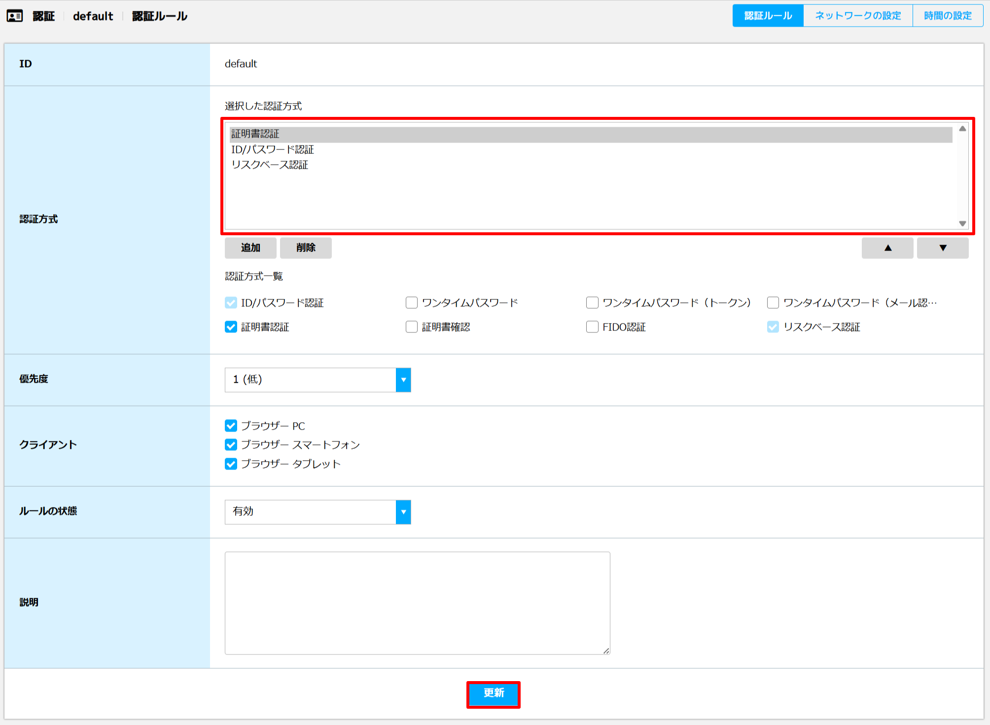Screen dimensions: 990x725
Task: Enable ワンタイムパスワード（メール認… checkbox
Action: pyautogui.click(x=773, y=303)
